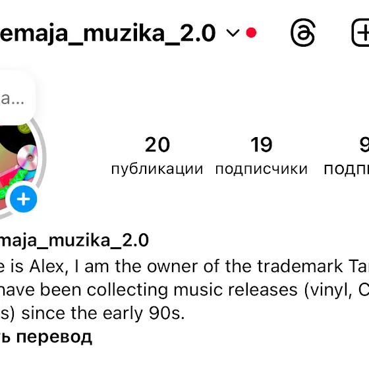The height and width of the screenshot is (369, 369).
Task: Tap the create new post plus icon
Action: (x=360, y=32)
